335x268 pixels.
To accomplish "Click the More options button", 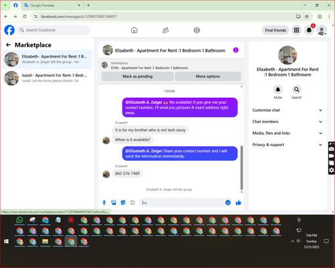I will coord(208,76).
